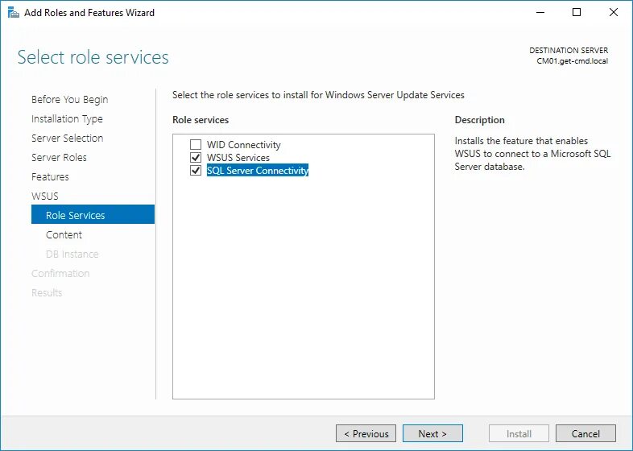Open the Installation Type step
The image size is (633, 451).
point(67,119)
